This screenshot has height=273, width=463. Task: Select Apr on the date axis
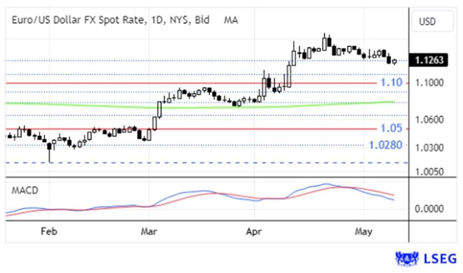[x=254, y=231]
